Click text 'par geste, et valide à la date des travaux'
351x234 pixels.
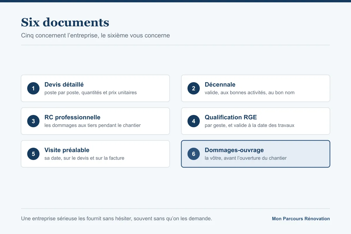tap(250, 125)
